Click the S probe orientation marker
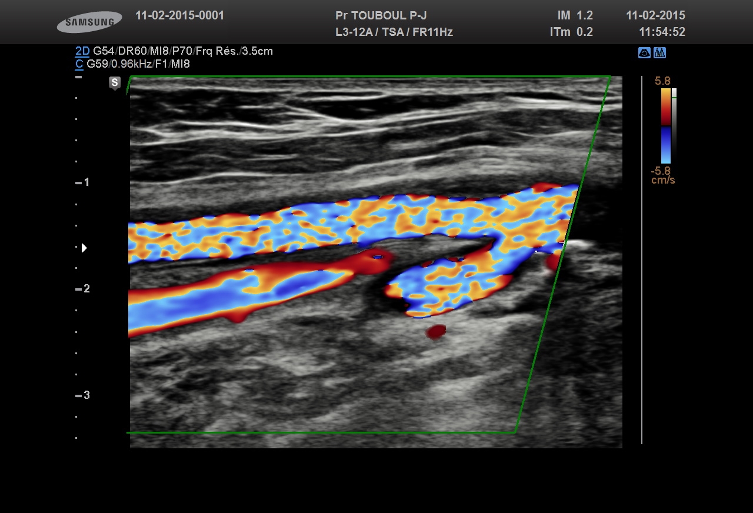753x513 pixels. tap(115, 83)
